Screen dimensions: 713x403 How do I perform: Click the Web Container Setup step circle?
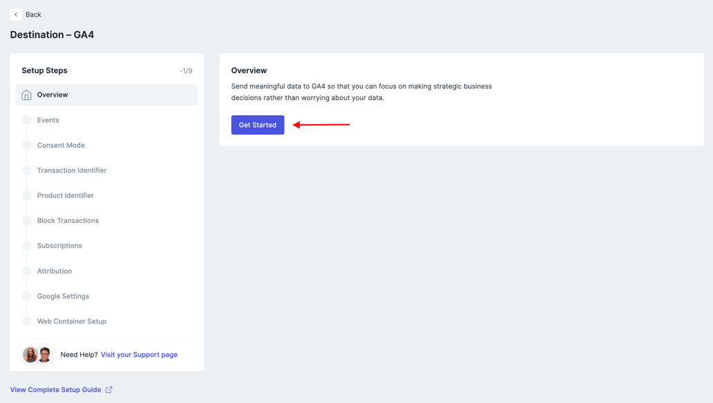pos(27,321)
